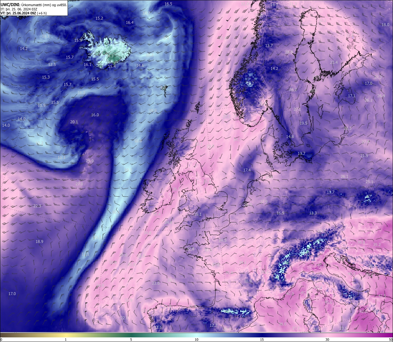Click the 30 tick on the color scale
Image resolution: width=393 pixels, height=342 pixels.
327,340
